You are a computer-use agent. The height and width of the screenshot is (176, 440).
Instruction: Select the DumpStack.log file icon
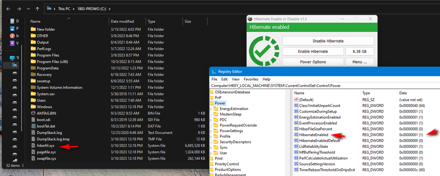coord(33,133)
